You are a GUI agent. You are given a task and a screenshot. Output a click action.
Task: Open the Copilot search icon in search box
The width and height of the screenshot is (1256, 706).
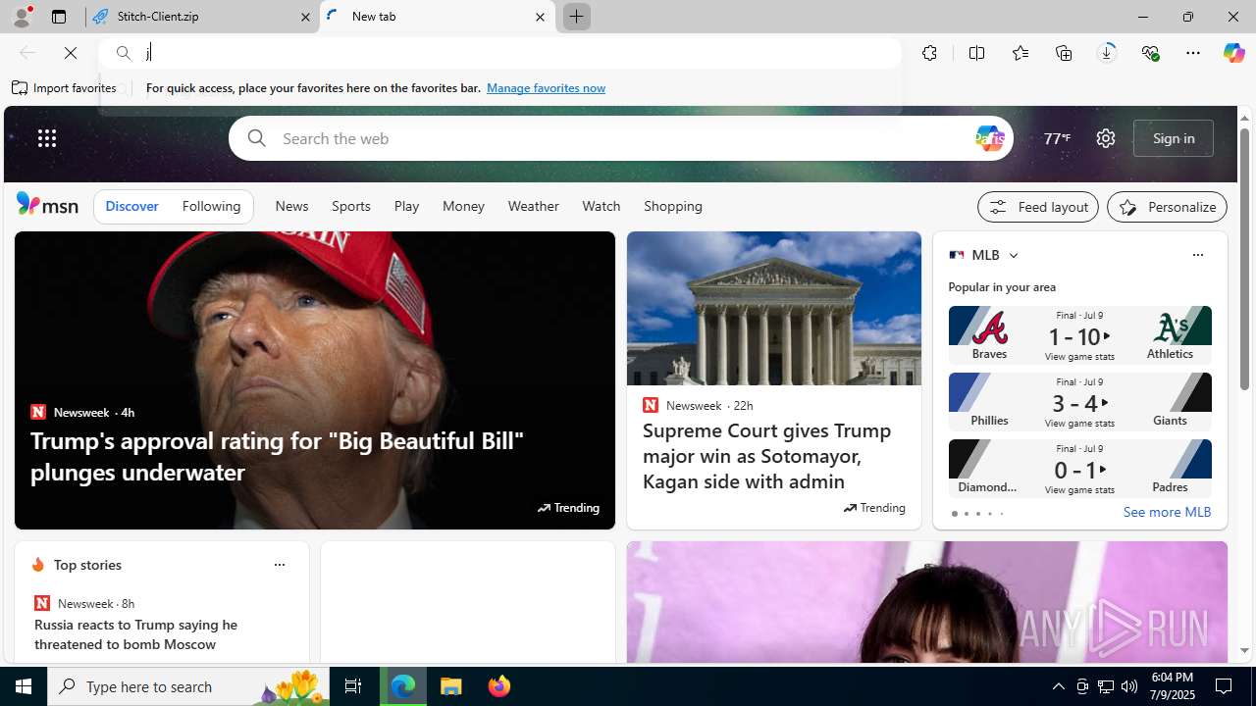(x=989, y=138)
